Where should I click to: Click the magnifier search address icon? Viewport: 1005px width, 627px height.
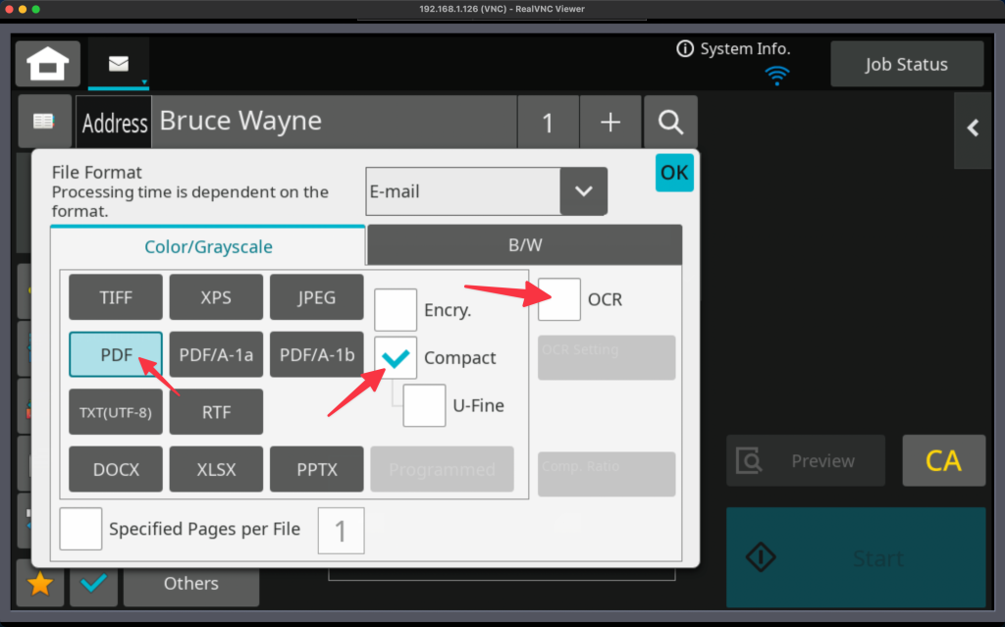click(670, 122)
